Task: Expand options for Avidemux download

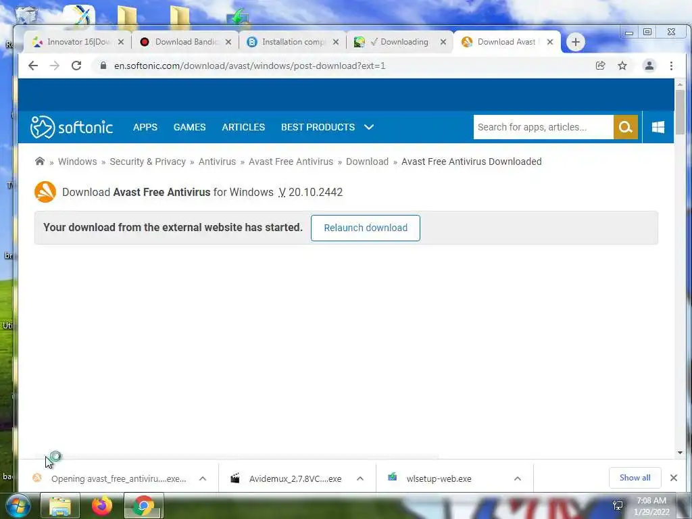Action: coord(360,478)
